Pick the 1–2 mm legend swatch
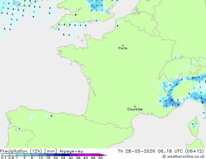The height and width of the screenshot is (159, 206). pyautogui.click(x=20, y=155)
